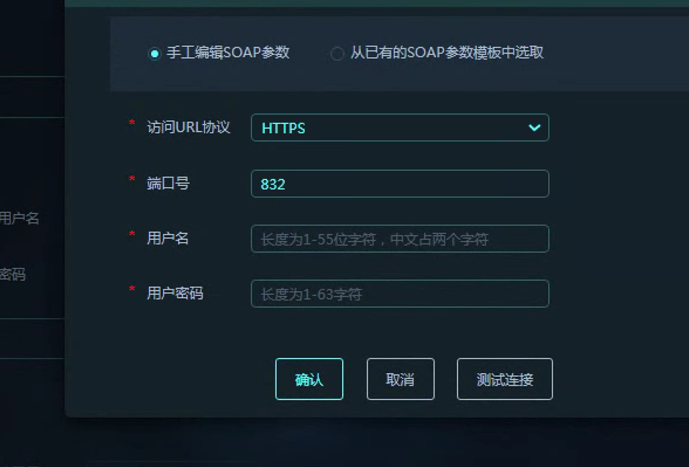Click the red asterisk beside dialog's 用户名
Image resolution: width=689 pixels, height=467 pixels.
132,235
